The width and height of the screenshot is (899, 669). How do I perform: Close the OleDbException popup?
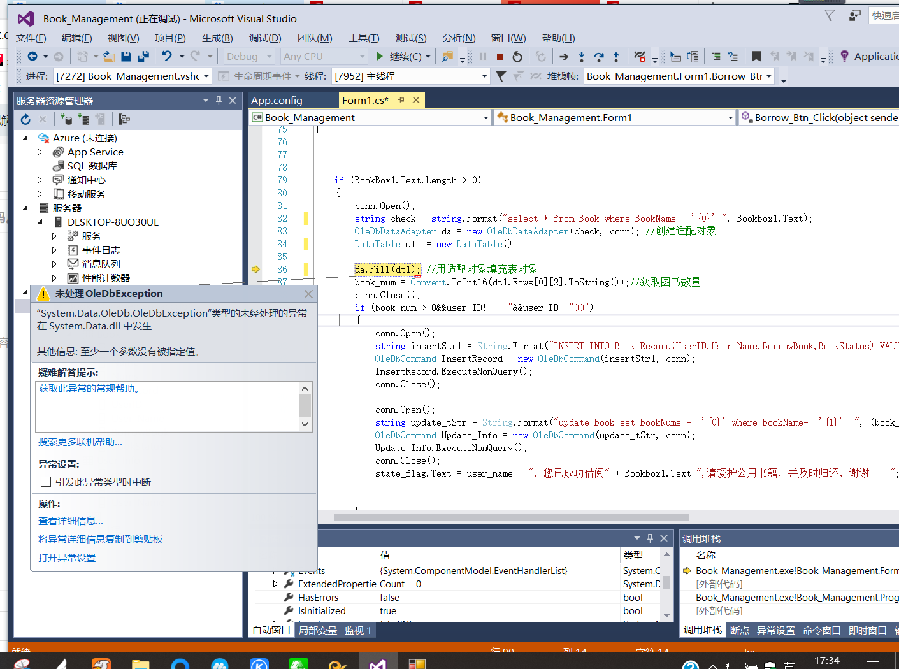click(x=308, y=294)
